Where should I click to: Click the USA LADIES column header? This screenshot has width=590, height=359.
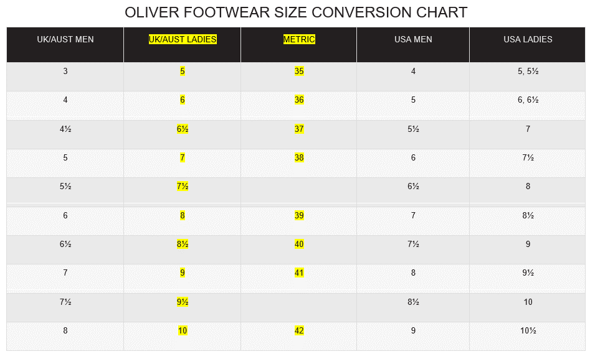click(528, 39)
